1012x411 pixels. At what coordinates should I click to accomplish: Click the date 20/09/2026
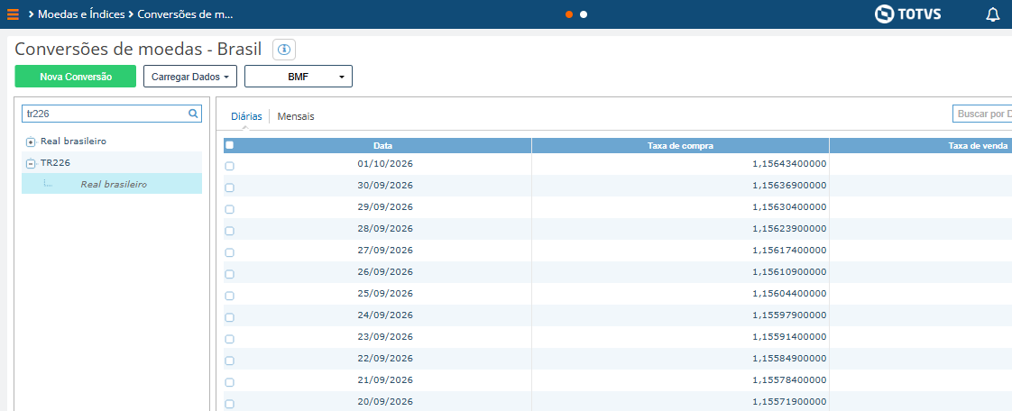[384, 401]
